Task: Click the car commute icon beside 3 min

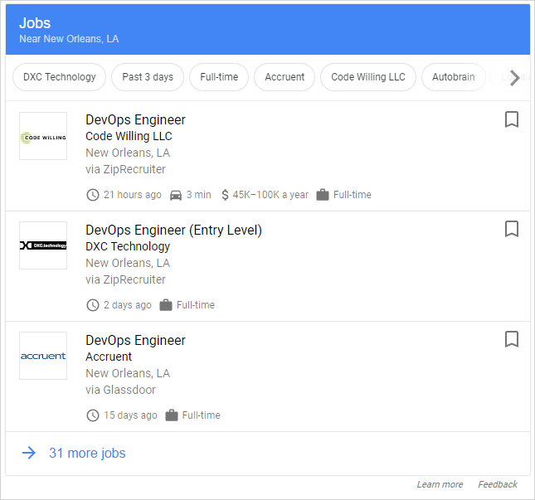Action: point(176,196)
